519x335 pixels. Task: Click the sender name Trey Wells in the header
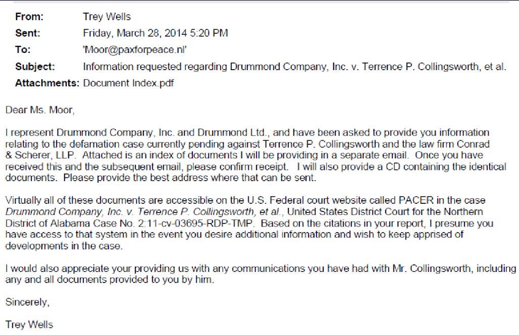[x=107, y=17]
